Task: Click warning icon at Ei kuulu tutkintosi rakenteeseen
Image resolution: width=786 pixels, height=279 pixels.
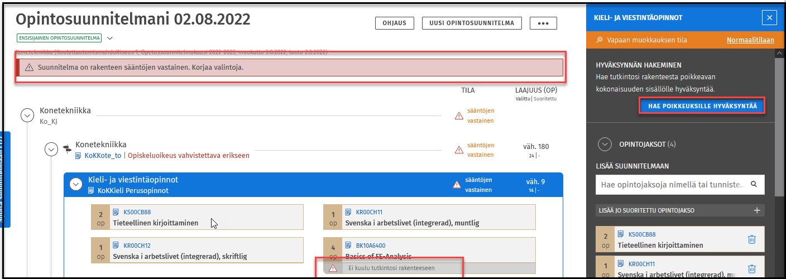Action: (x=333, y=268)
